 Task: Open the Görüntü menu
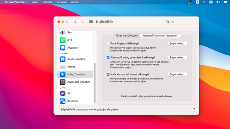click(x=47, y=2)
